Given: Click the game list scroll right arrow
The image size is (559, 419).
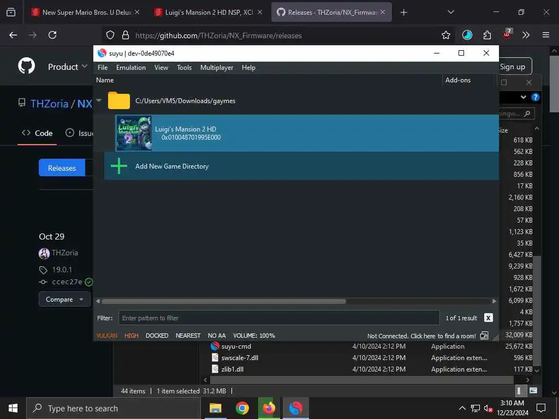Looking at the screenshot, I should click(x=494, y=301).
